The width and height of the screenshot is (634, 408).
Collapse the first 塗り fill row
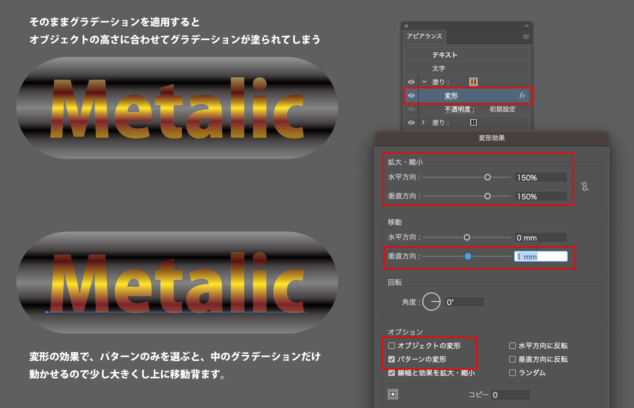coord(424,82)
